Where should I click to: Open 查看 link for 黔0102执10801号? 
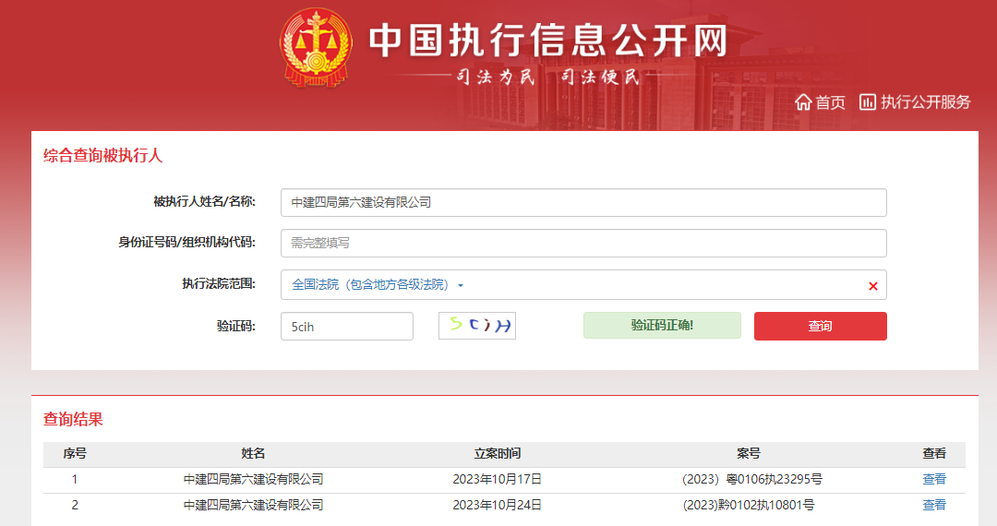tap(934, 505)
